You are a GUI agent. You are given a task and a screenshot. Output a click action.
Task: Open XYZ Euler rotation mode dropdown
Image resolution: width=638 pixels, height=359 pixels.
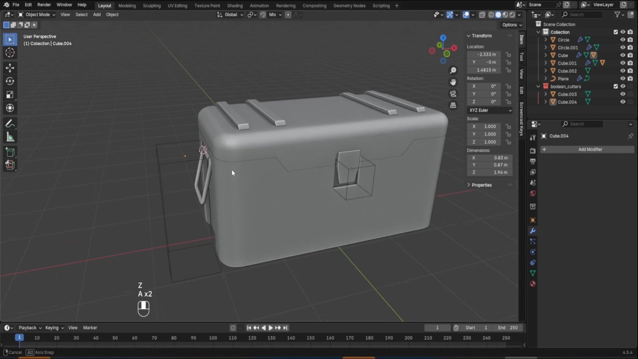(x=490, y=110)
